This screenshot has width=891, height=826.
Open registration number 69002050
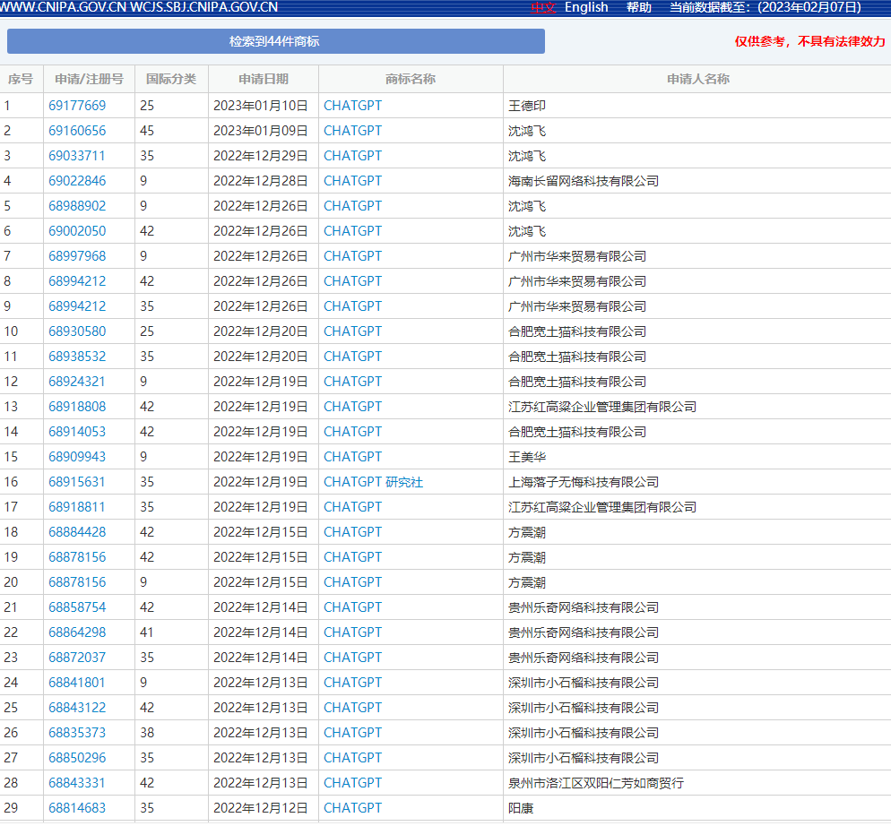click(77, 230)
